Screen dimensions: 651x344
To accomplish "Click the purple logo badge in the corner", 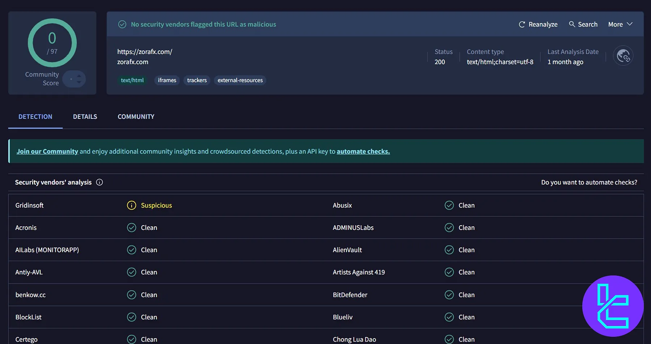I will pyautogui.click(x=613, y=306).
